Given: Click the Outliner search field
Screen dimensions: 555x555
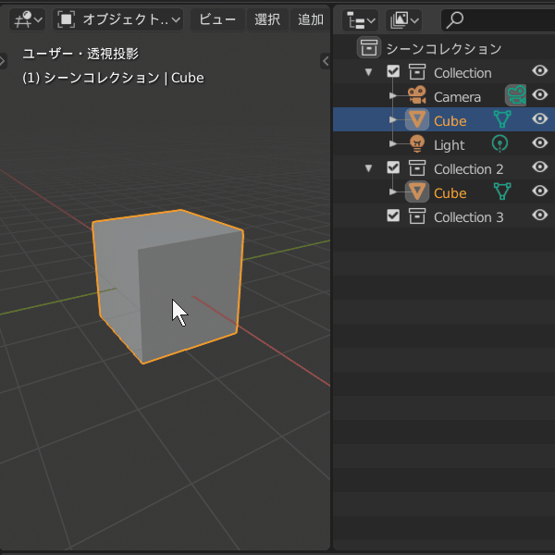Looking at the screenshot, I should pos(498,20).
